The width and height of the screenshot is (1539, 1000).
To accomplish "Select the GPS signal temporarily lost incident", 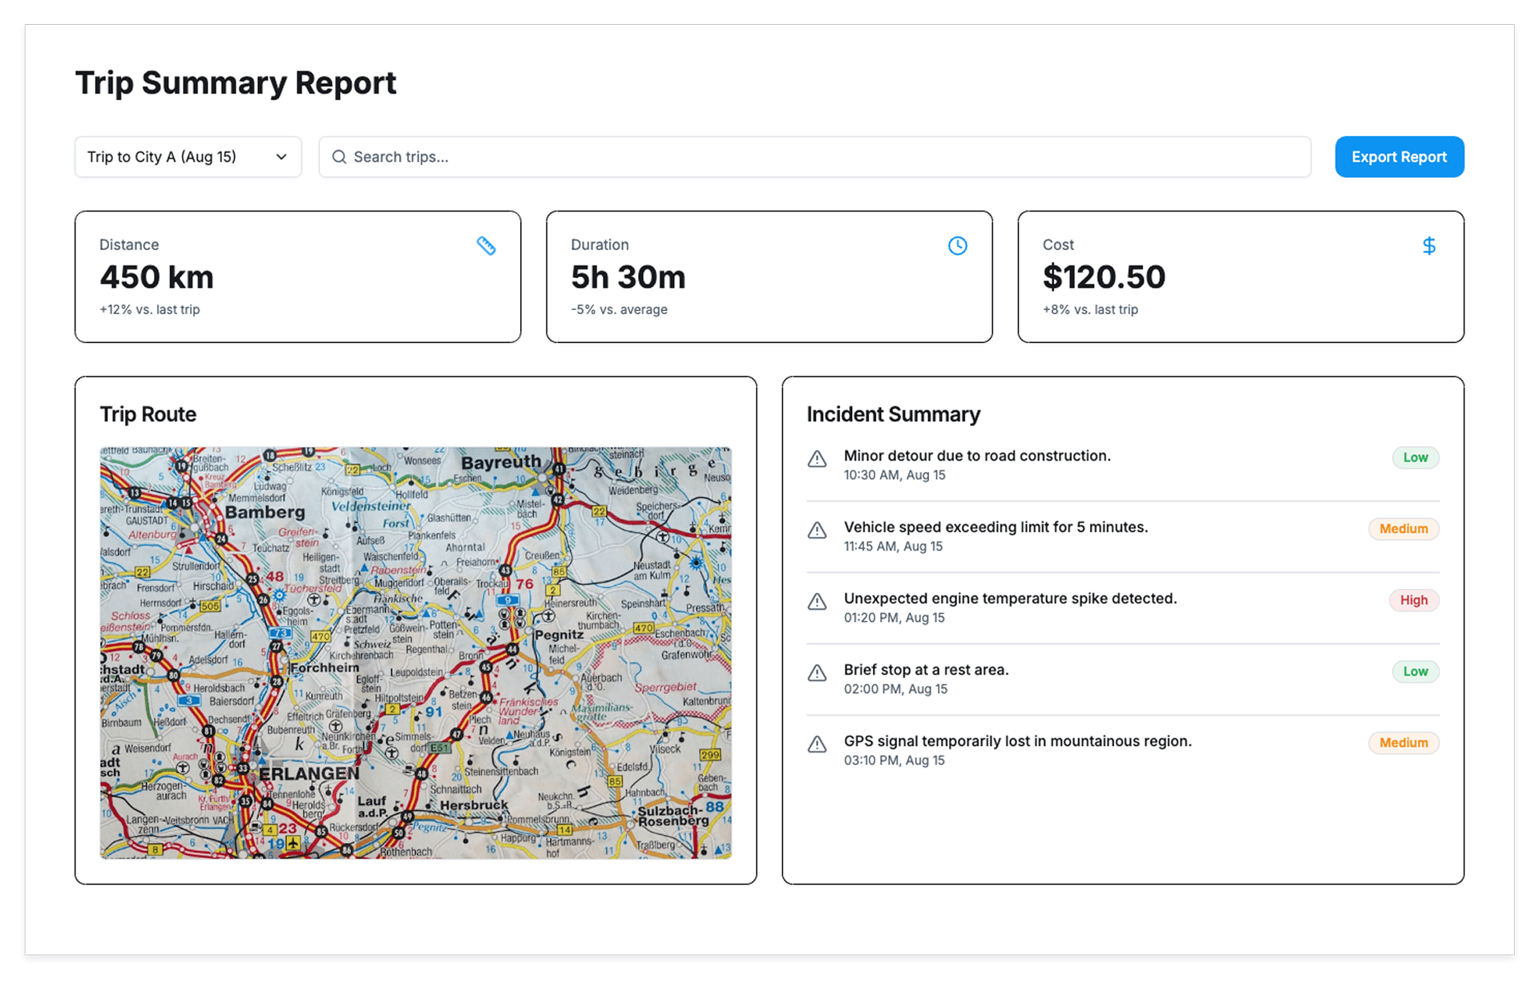I will (x=1017, y=741).
